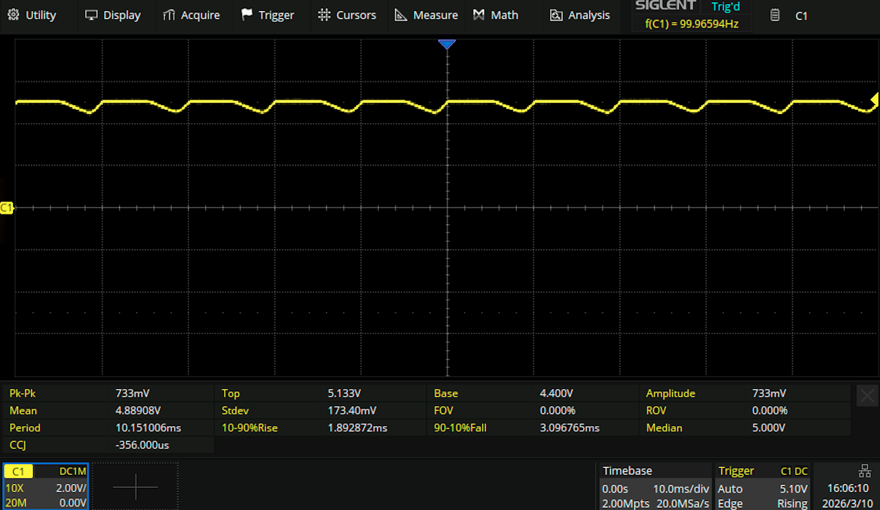Open the Analysis menu
Viewport: 880px width, 510px height.
click(x=580, y=15)
